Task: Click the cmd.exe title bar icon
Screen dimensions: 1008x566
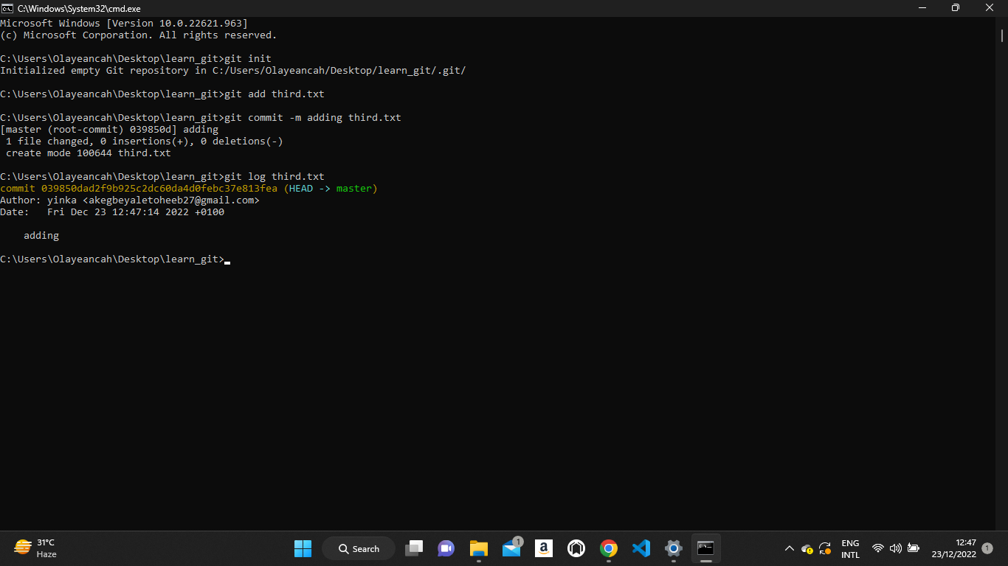Action: 7,8
